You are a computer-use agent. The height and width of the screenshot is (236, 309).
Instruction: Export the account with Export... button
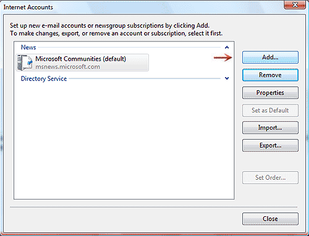(x=270, y=145)
